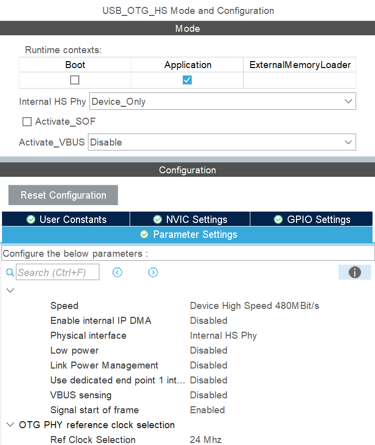Collapse the top parameter group chevron
Image resolution: width=375 pixels, height=445 pixels.
click(x=10, y=291)
